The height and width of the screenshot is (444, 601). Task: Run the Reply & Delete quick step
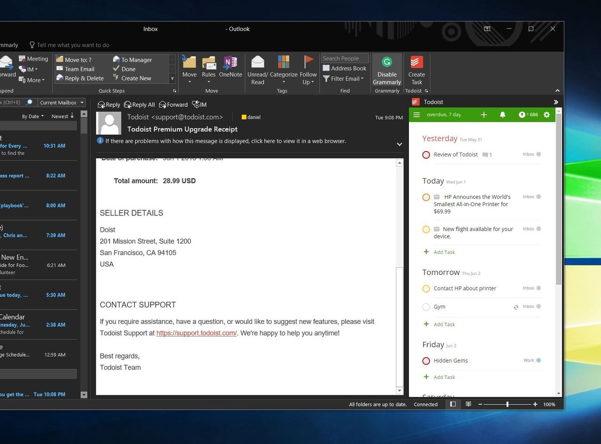[x=80, y=78]
